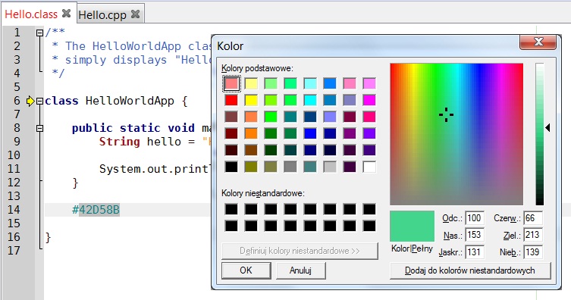Close the Hello.class tab with its X icon

click(66, 14)
